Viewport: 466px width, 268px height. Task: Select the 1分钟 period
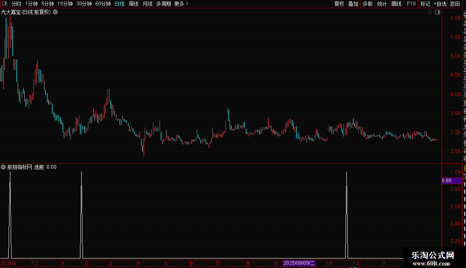coord(31,4)
